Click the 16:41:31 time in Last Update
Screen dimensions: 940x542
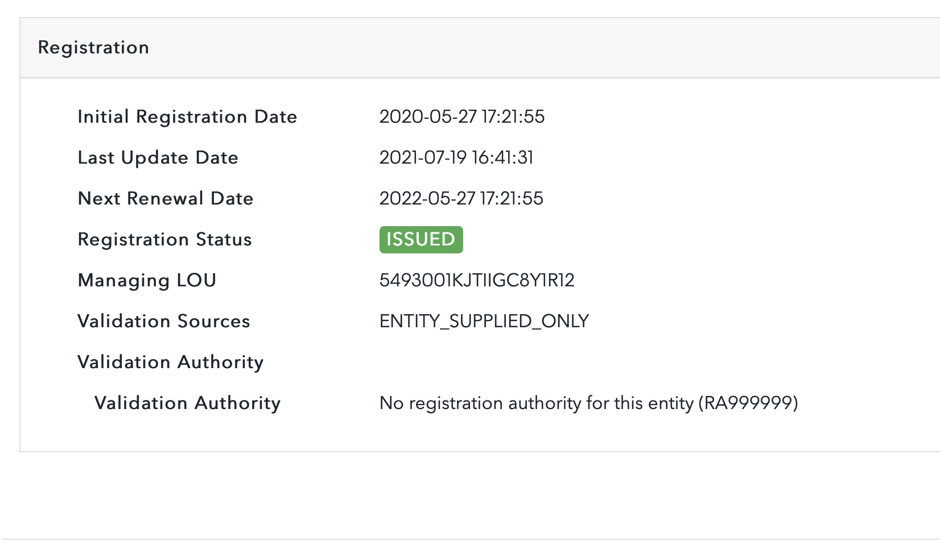pyautogui.click(x=502, y=158)
